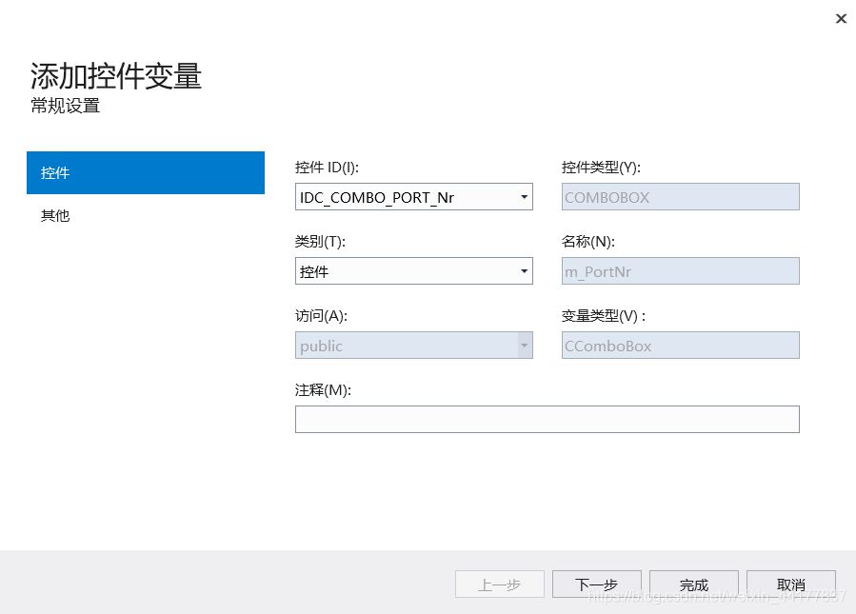Click the 常规设置 subtitle text
Viewport: 856px width, 614px height.
66,106
